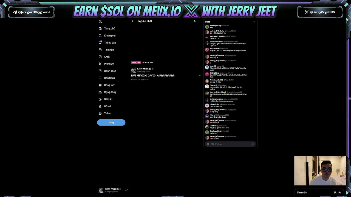Click Gửi tin nhắn chat input
Viewport: 351px width, 197px height.
(x=230, y=144)
